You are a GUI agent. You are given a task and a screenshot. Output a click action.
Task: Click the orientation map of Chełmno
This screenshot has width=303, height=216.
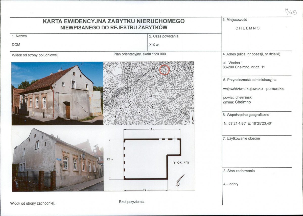click(149, 93)
